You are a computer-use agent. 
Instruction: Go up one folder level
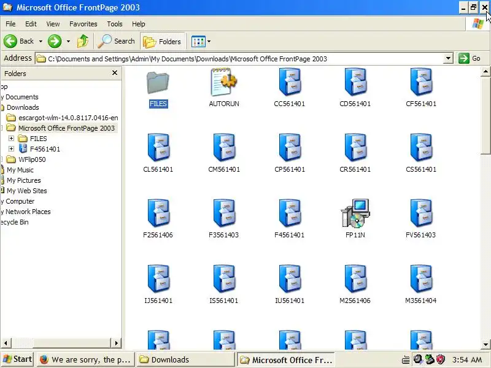point(83,41)
